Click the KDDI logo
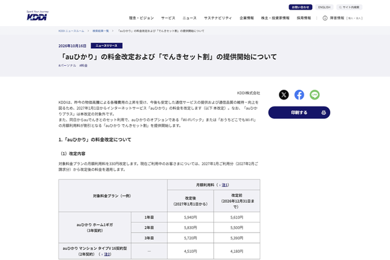The height and width of the screenshot is (260, 390). pos(37,16)
